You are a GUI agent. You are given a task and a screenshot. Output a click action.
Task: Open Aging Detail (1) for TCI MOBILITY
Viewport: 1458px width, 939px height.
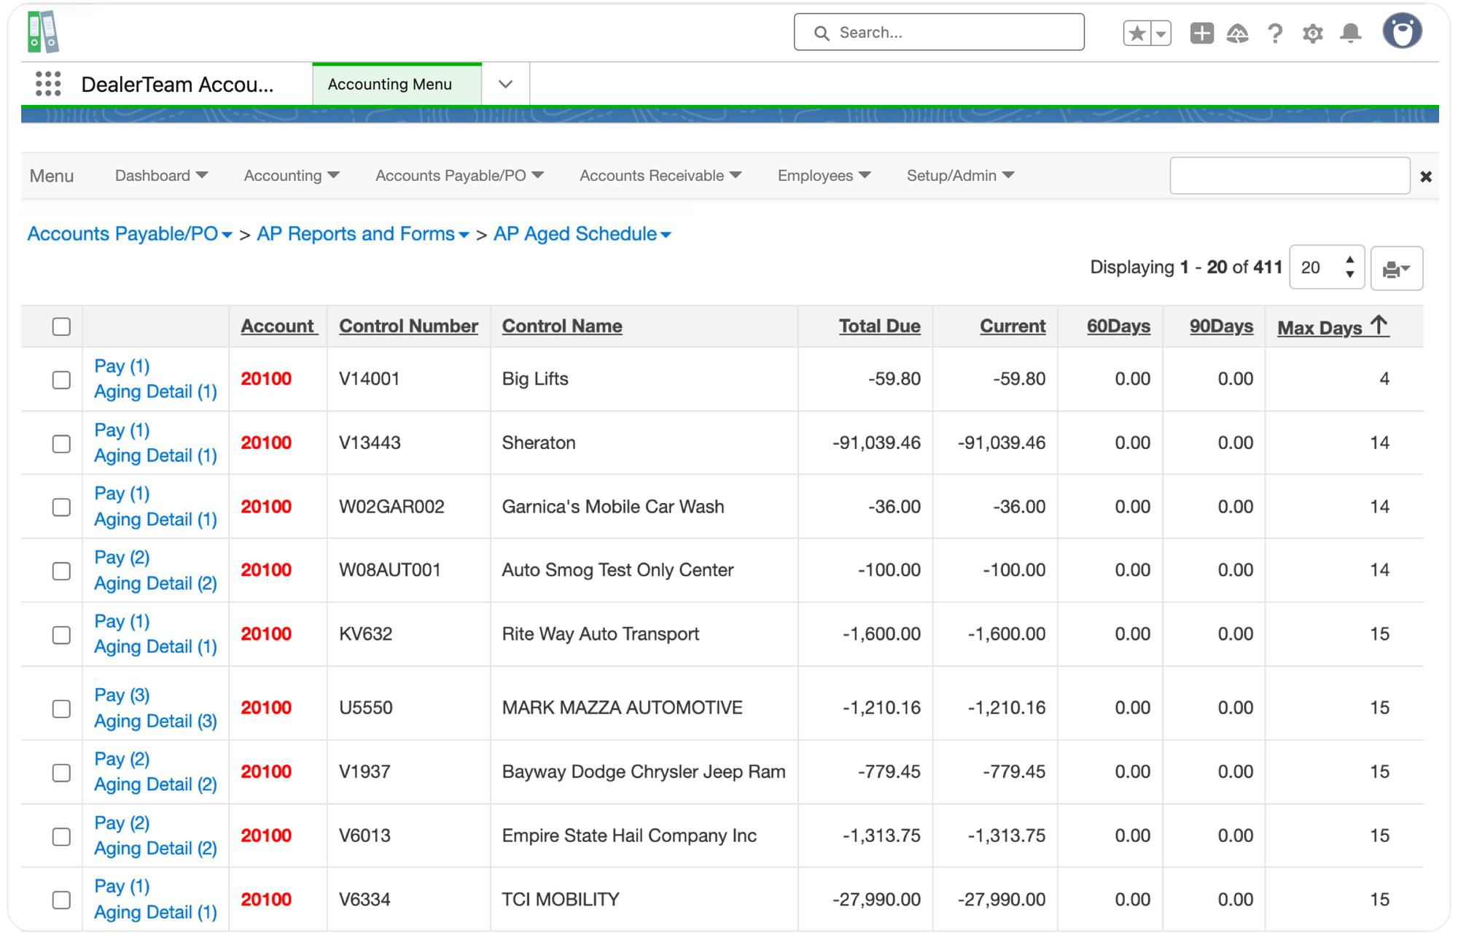pyautogui.click(x=155, y=912)
